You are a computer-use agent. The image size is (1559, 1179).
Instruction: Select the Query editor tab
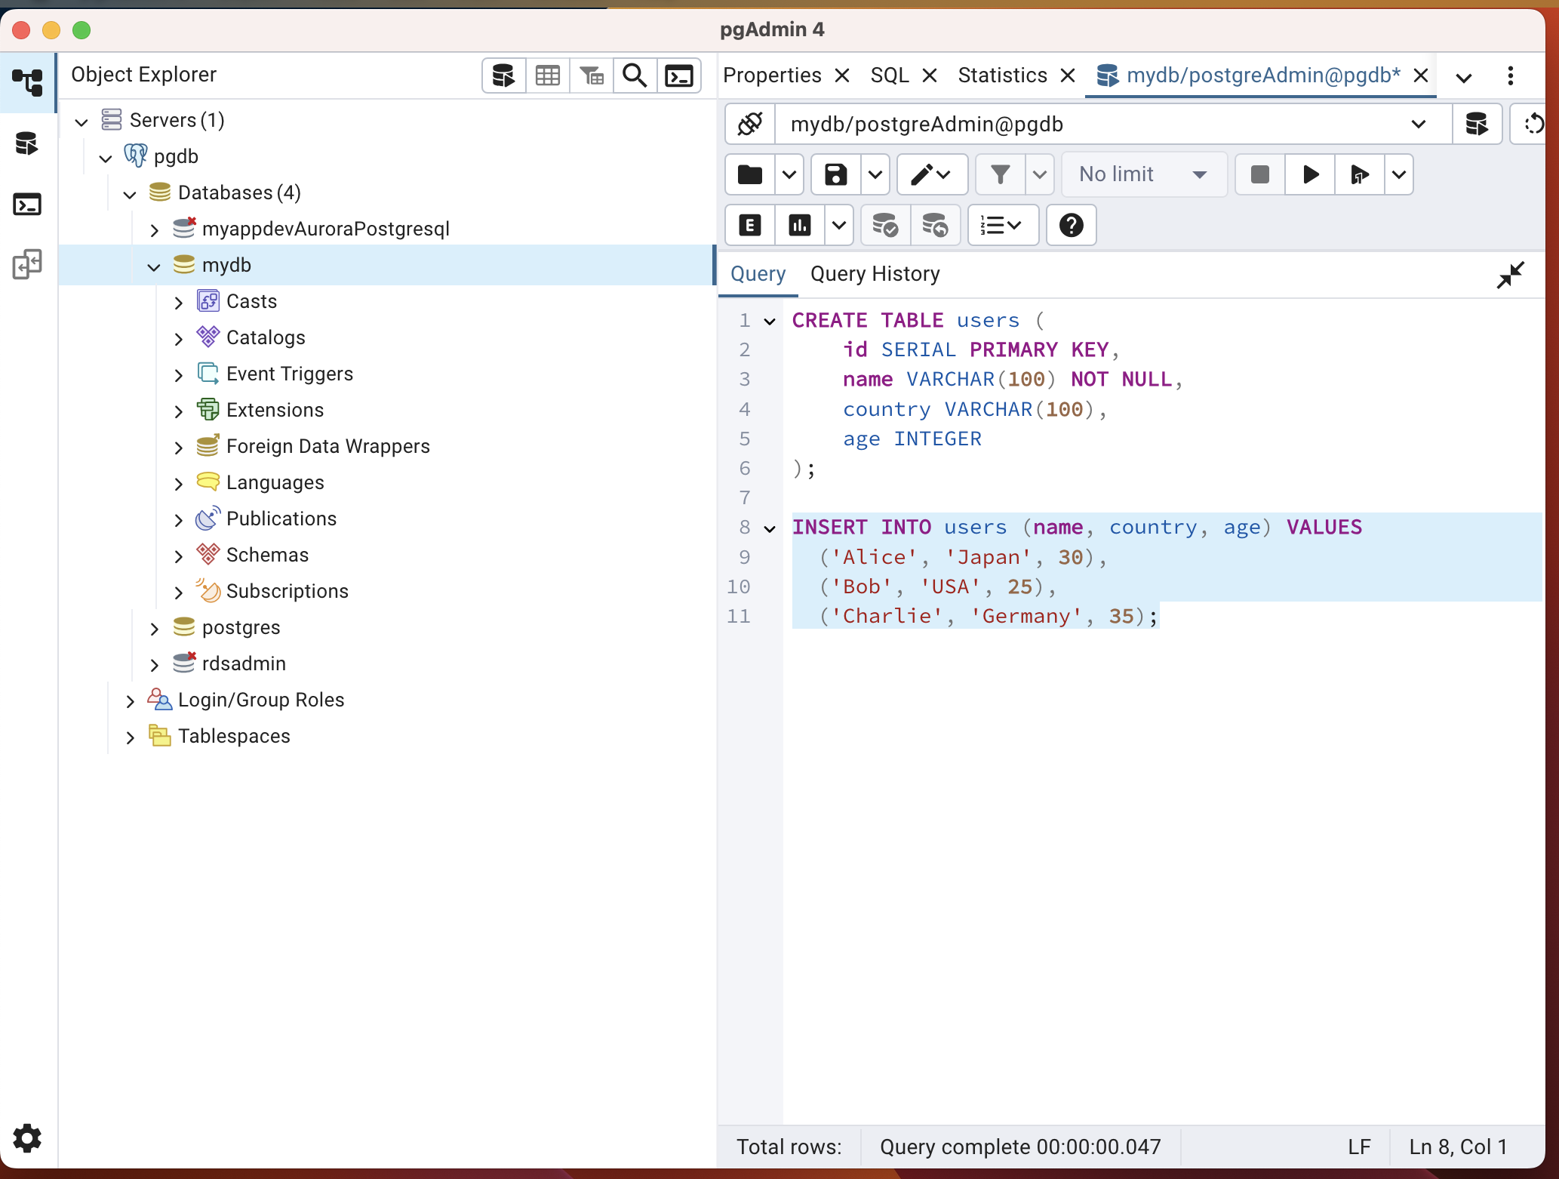758,274
